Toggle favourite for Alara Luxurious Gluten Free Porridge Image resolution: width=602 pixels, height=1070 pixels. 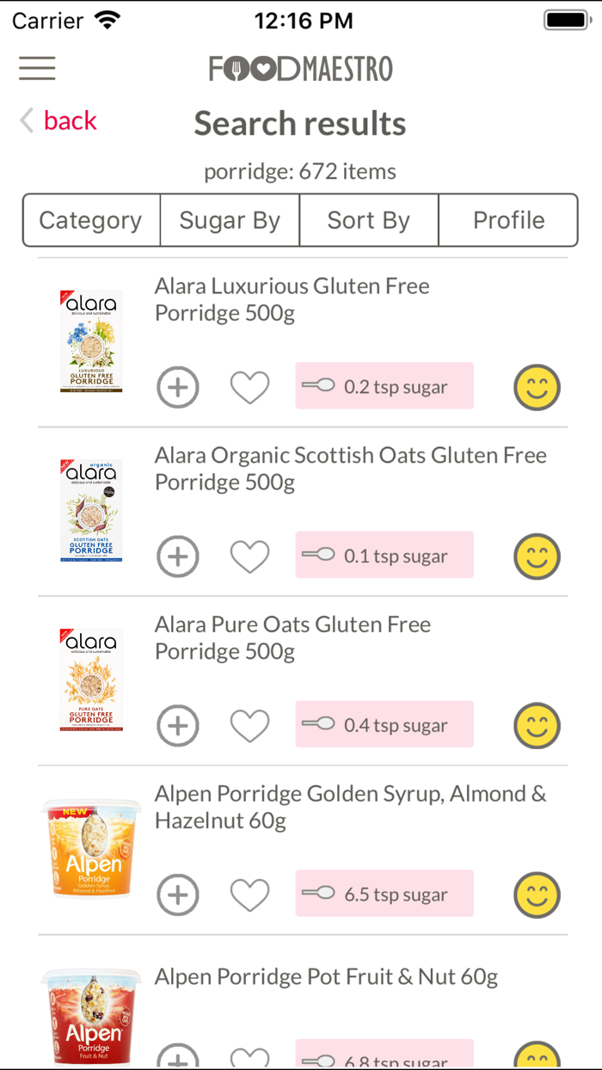click(x=250, y=387)
